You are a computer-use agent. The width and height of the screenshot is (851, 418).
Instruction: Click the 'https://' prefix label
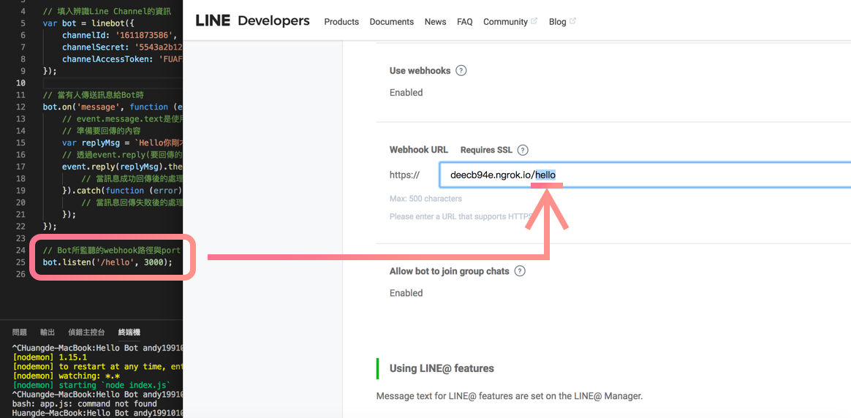click(x=404, y=175)
